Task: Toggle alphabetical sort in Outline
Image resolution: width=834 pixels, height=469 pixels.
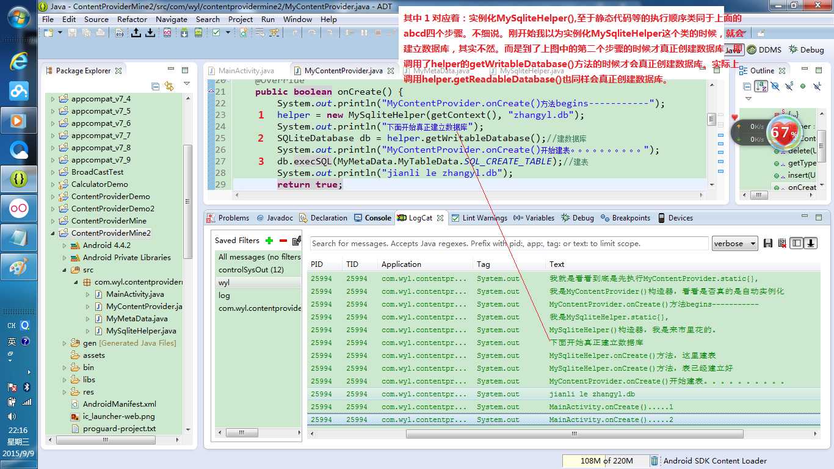Action: click(761, 86)
